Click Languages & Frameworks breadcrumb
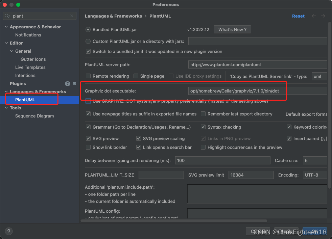Image resolution: width=332 pixels, height=239 pixels. 114,16
